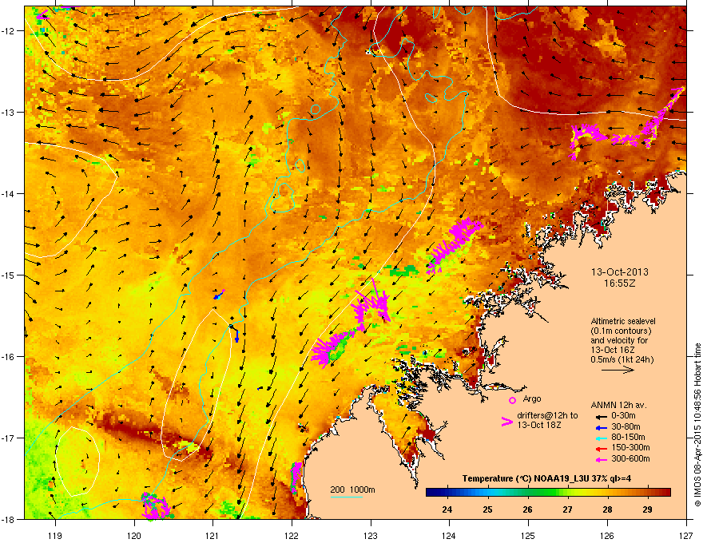Click the red 150-300m legend arrow
Screen dimensions: 703x543
601,448
